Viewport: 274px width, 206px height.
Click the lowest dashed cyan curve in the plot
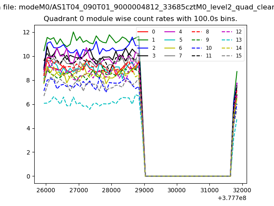pos(86,105)
